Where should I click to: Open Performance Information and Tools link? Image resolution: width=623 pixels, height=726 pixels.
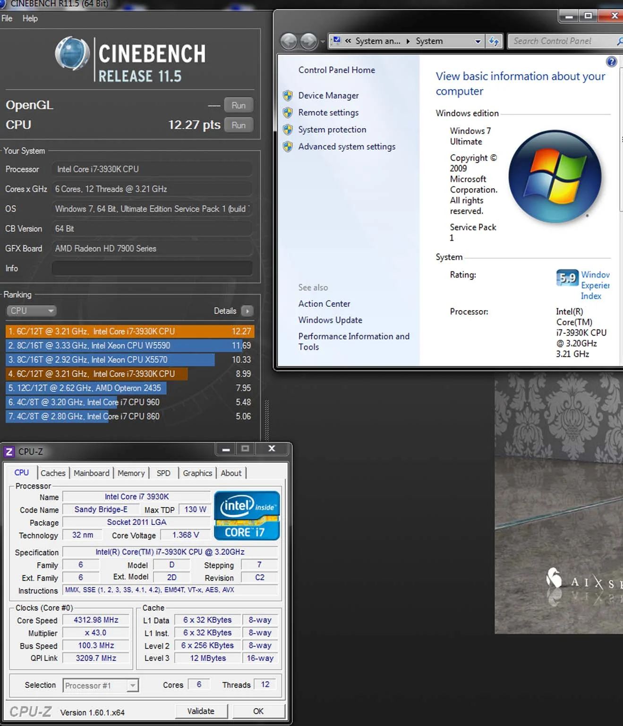click(x=354, y=341)
